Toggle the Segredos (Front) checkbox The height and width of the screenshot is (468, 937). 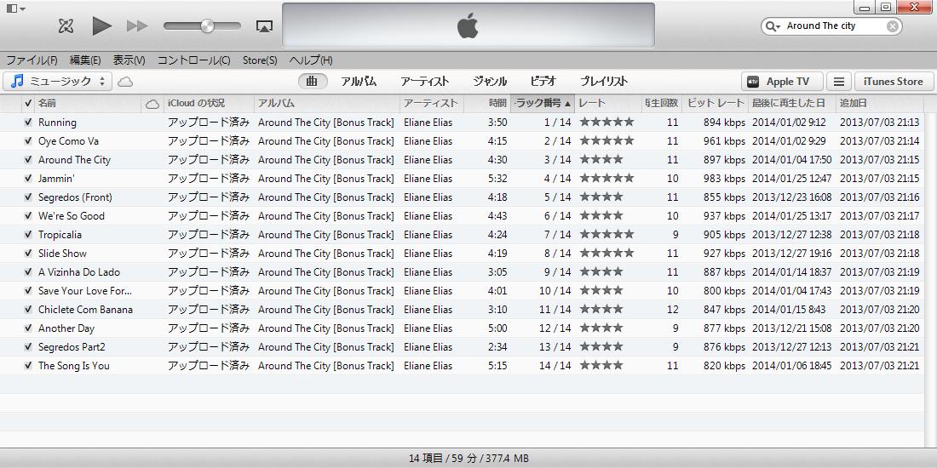point(28,197)
